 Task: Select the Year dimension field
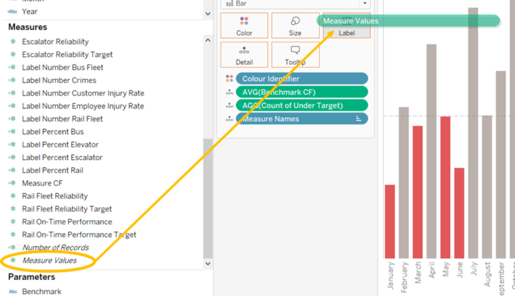[x=30, y=11]
